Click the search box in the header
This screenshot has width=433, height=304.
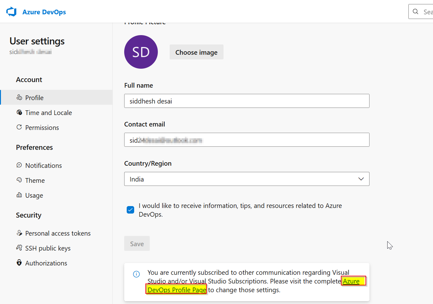click(x=421, y=12)
